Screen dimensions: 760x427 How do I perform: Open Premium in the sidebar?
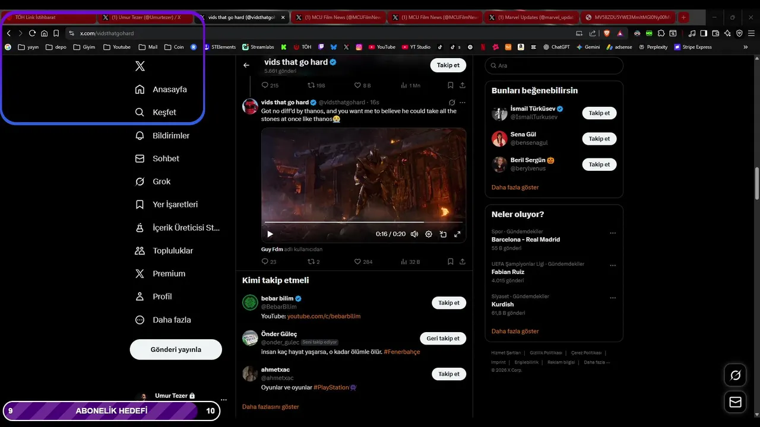point(160,273)
